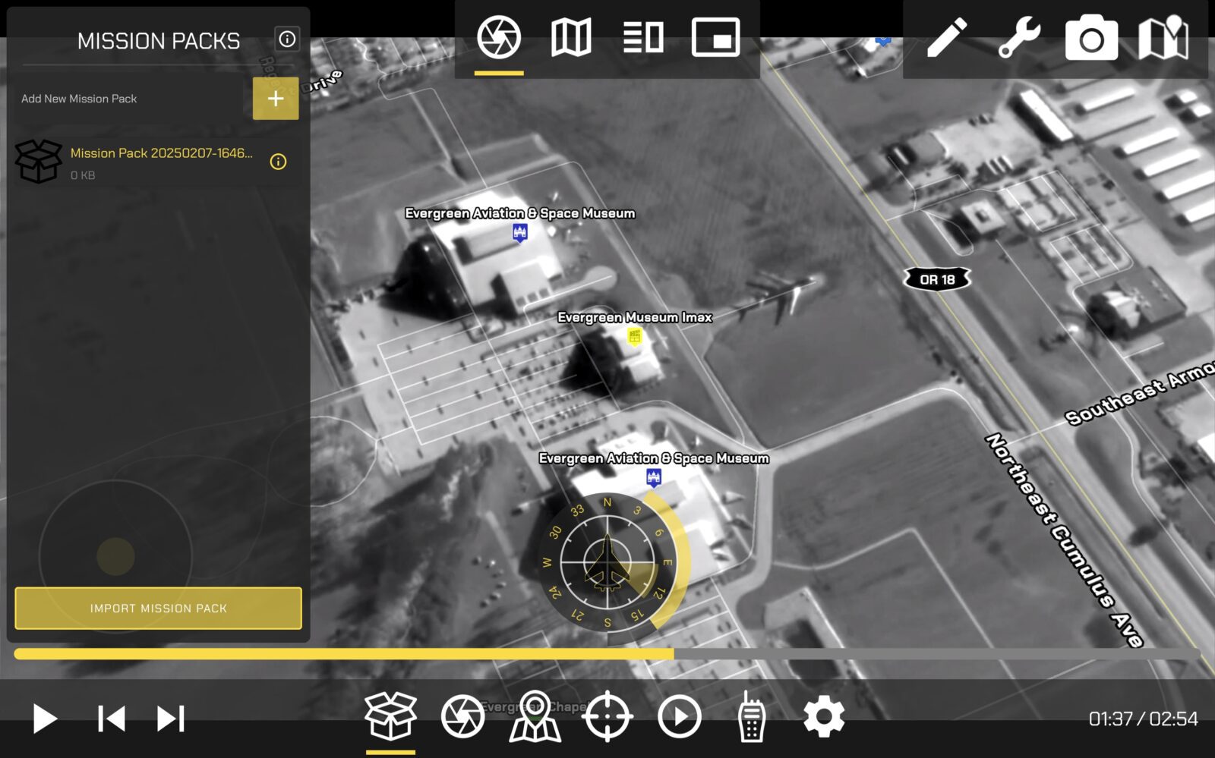Switch to picture-in-picture view tab
Screen dimensions: 1215x758
click(715, 37)
